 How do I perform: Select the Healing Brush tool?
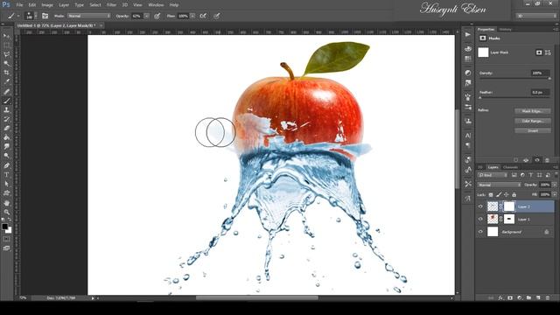point(6,91)
